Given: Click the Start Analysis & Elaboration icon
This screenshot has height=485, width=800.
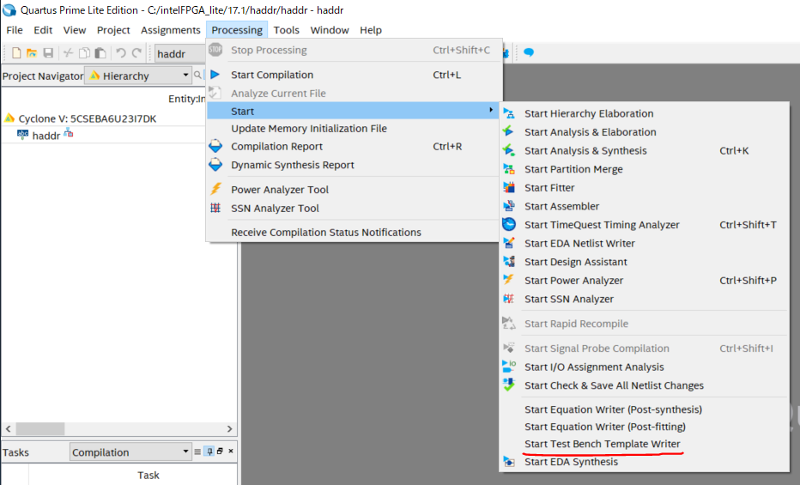Looking at the screenshot, I should [509, 131].
